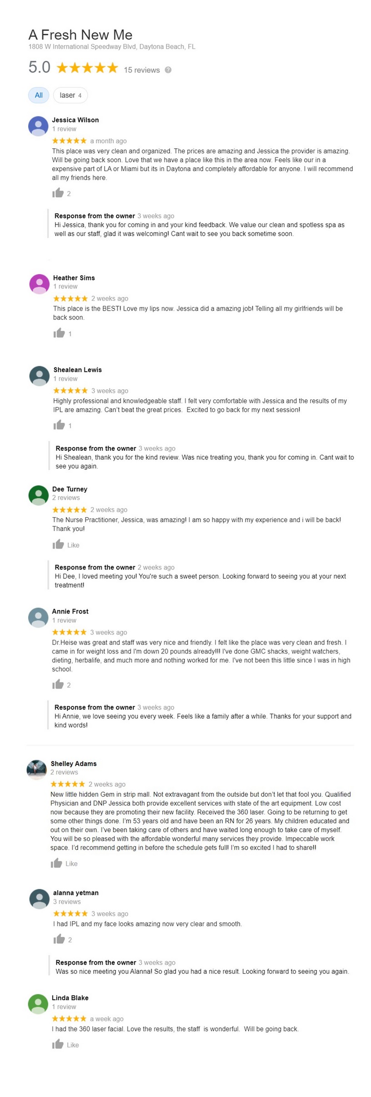Click thumbs-up on Heather Sims' review
The image size is (371, 1097).
tap(59, 333)
